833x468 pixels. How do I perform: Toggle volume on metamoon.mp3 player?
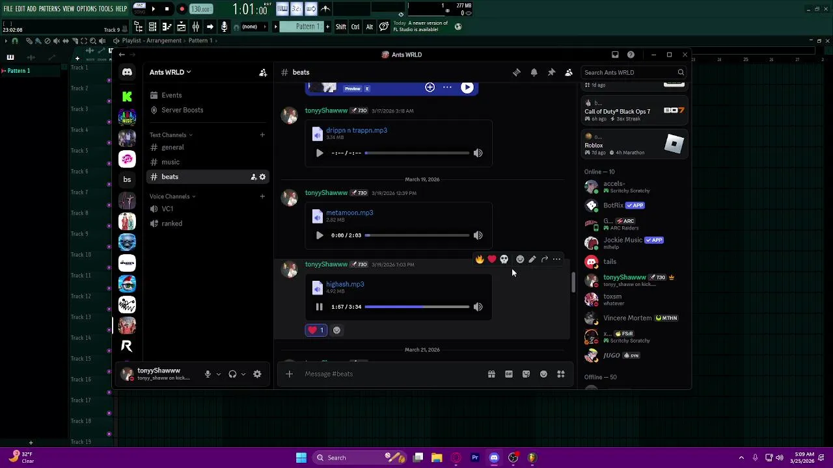tap(478, 235)
